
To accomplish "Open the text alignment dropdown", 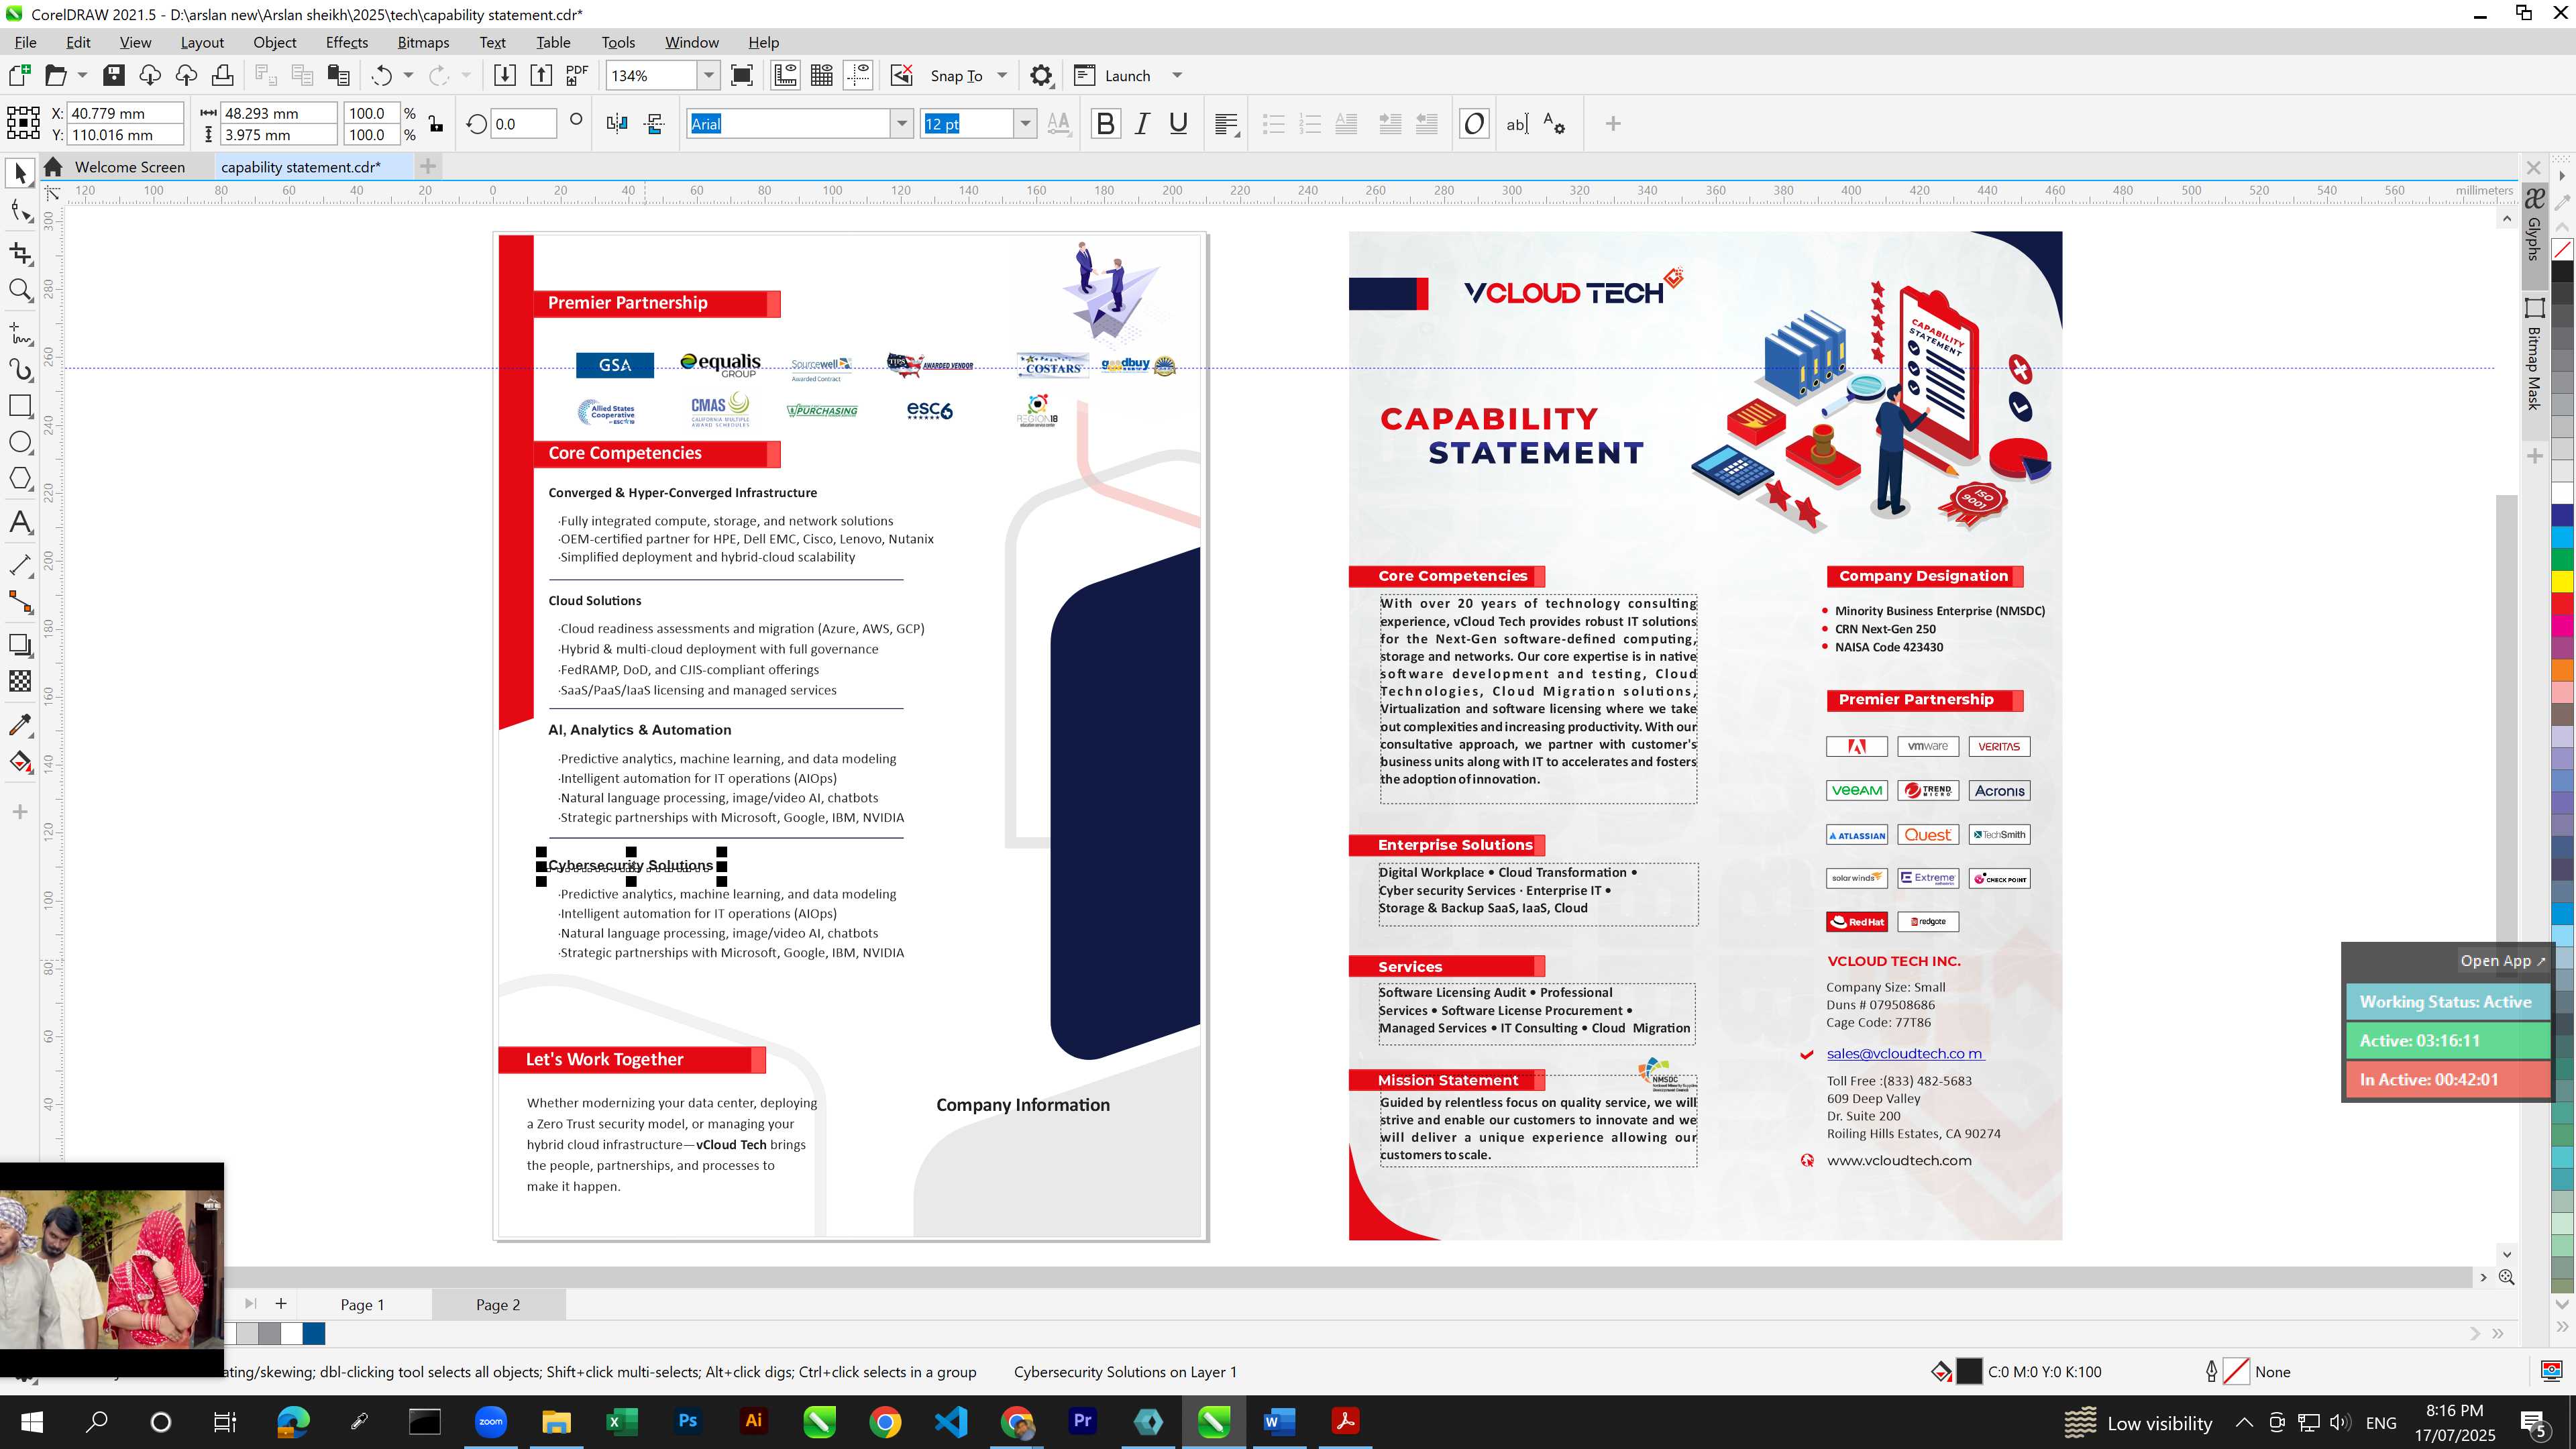I will [1227, 123].
